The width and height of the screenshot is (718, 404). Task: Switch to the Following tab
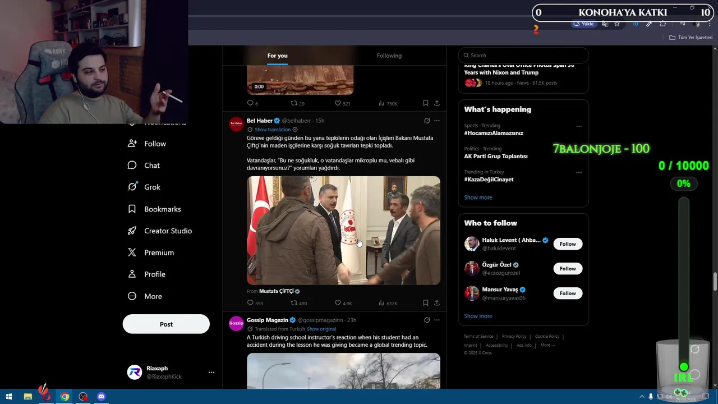coord(389,56)
